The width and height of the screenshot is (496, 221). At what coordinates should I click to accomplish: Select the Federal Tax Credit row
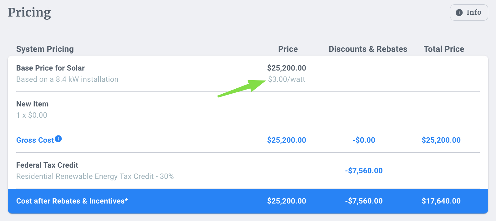click(x=47, y=165)
